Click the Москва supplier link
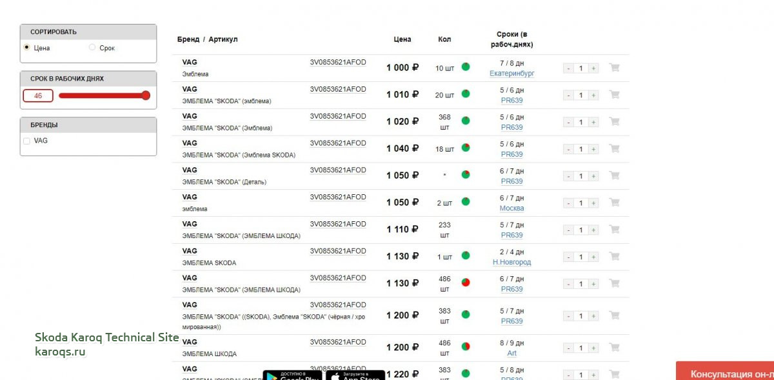 click(511, 208)
